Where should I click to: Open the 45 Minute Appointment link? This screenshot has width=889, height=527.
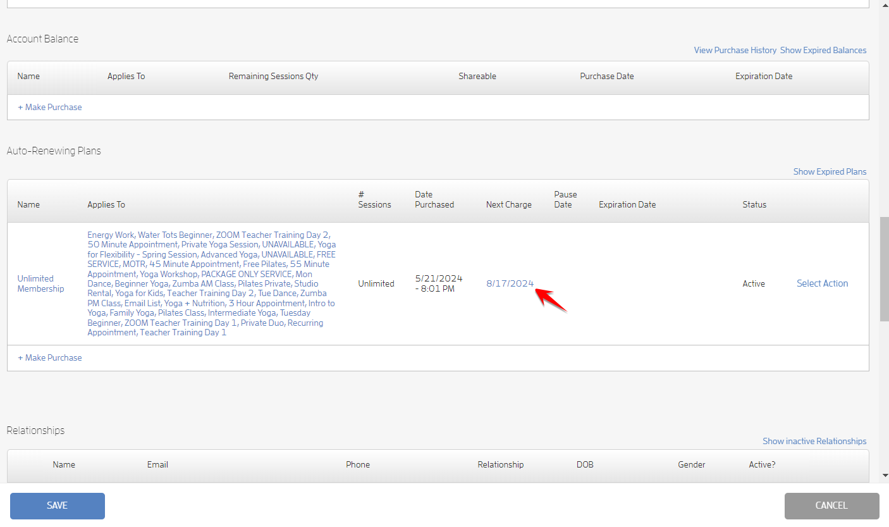[x=194, y=264]
